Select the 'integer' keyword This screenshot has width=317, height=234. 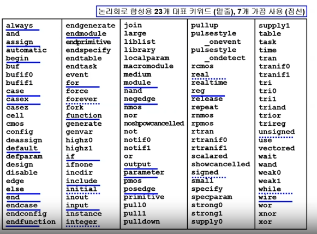pos(81,222)
